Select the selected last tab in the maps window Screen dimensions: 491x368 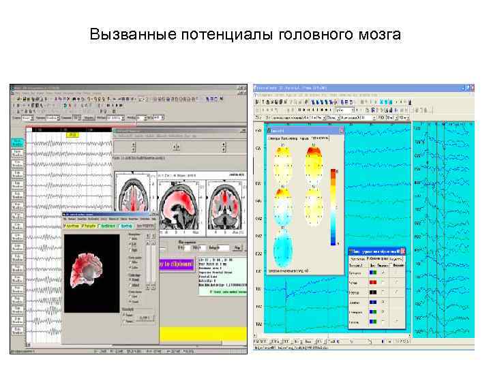(320, 138)
